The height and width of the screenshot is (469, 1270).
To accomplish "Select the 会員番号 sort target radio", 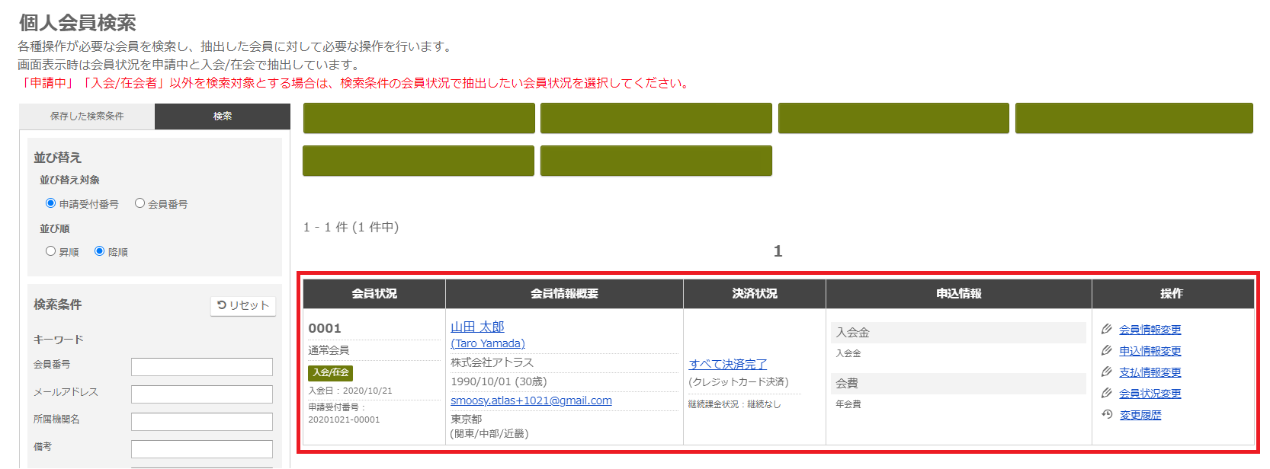I will (x=140, y=203).
